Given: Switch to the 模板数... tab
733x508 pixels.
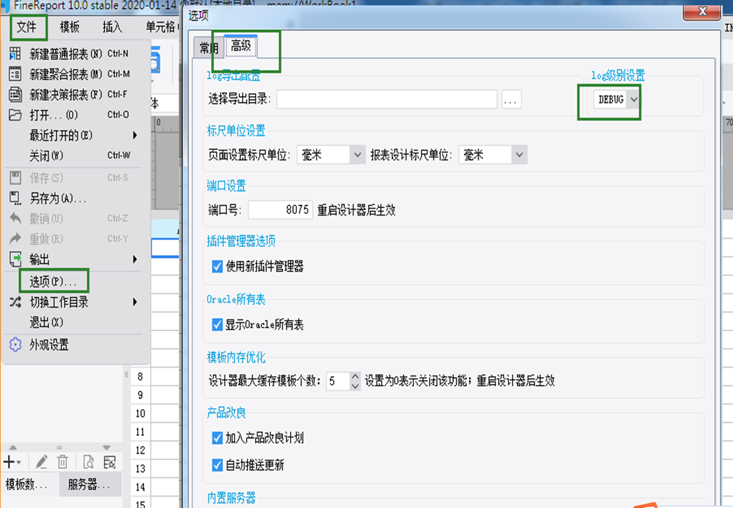Looking at the screenshot, I should (x=29, y=485).
